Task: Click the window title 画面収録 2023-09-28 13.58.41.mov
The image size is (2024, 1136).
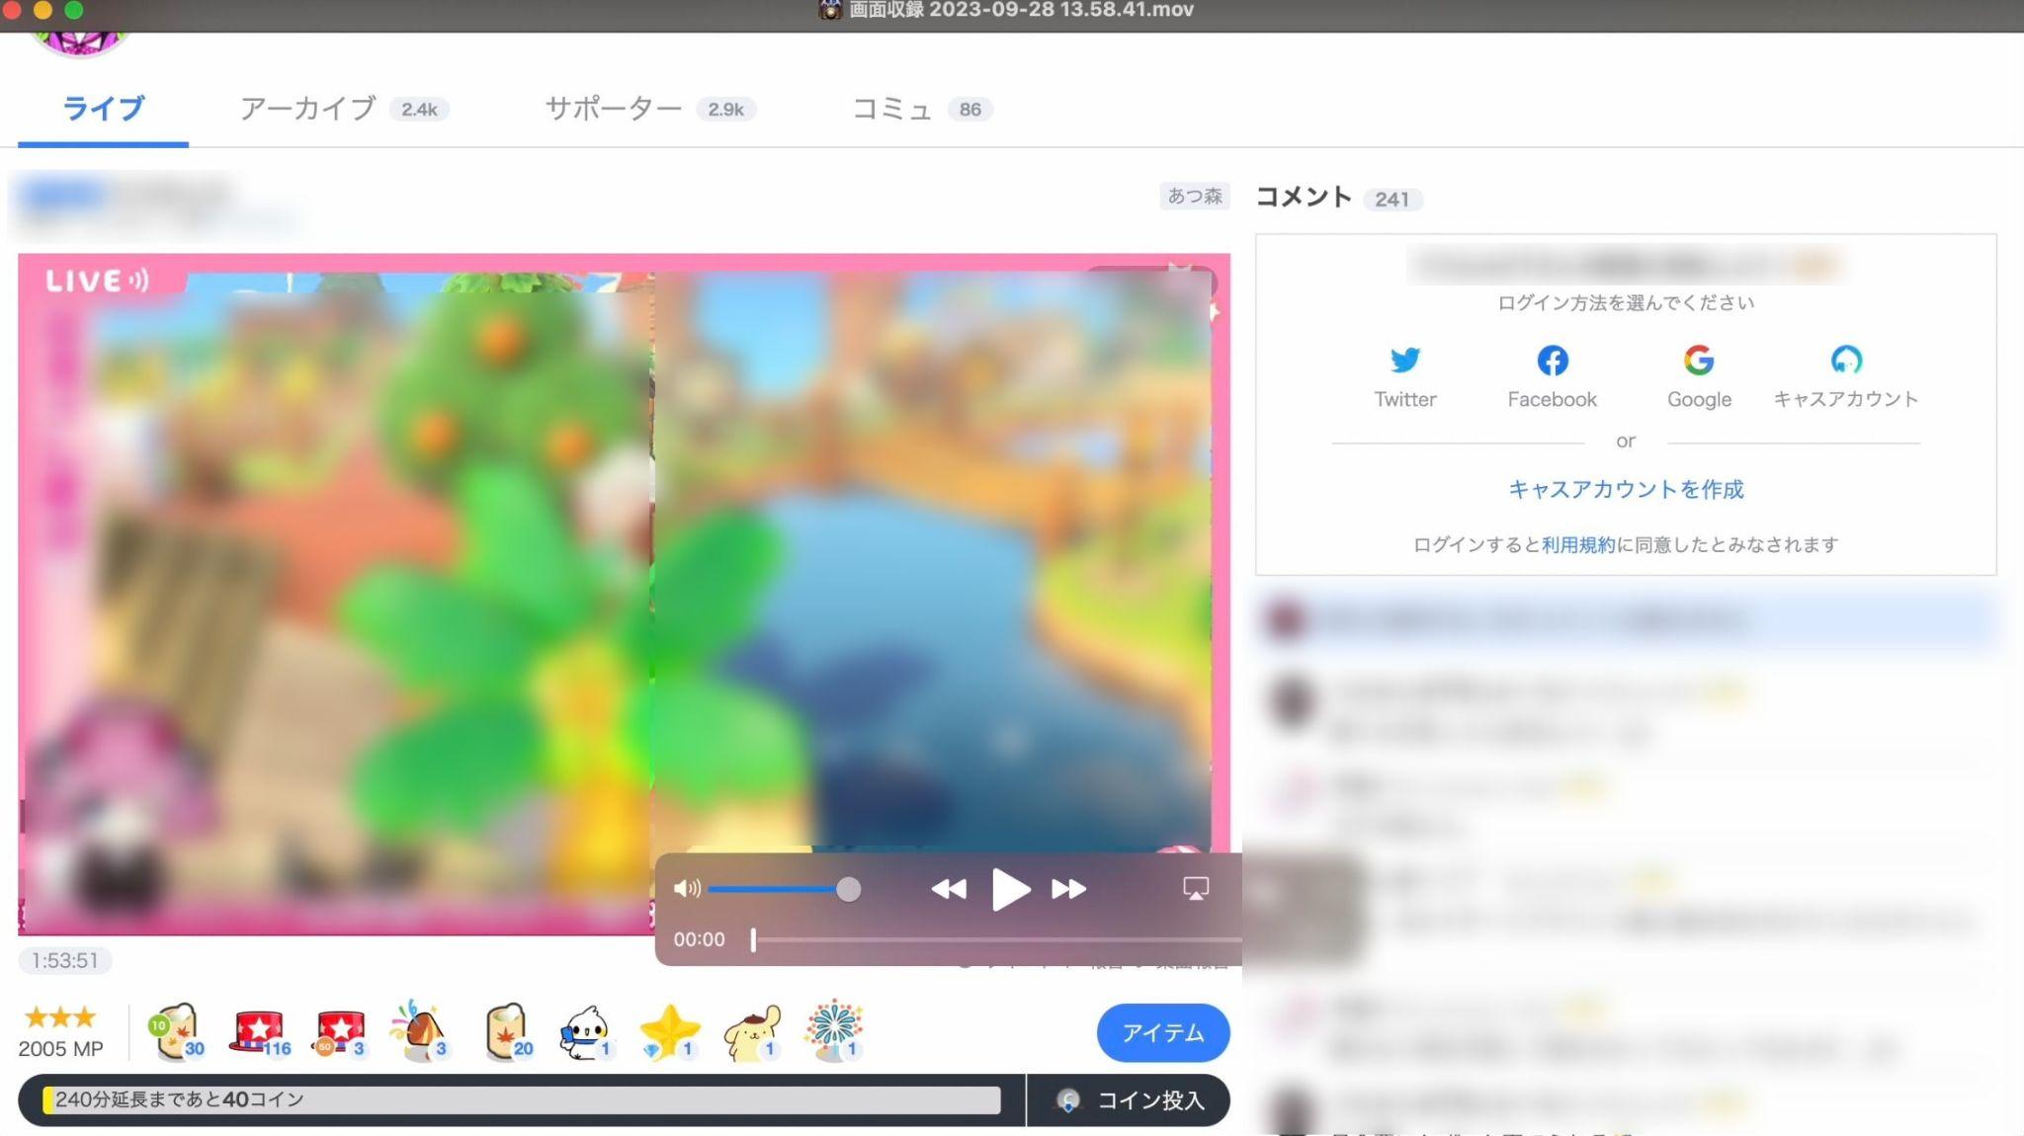Action: 1021,10
